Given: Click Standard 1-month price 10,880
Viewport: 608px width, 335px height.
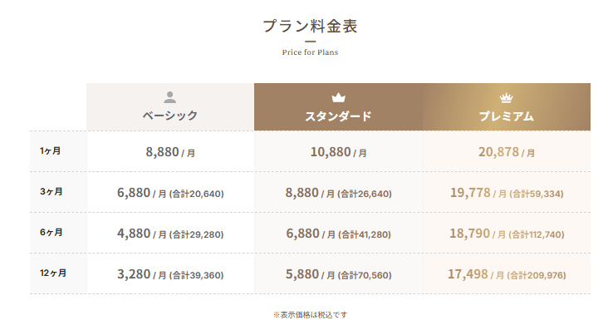Looking at the screenshot, I should 330,152.
